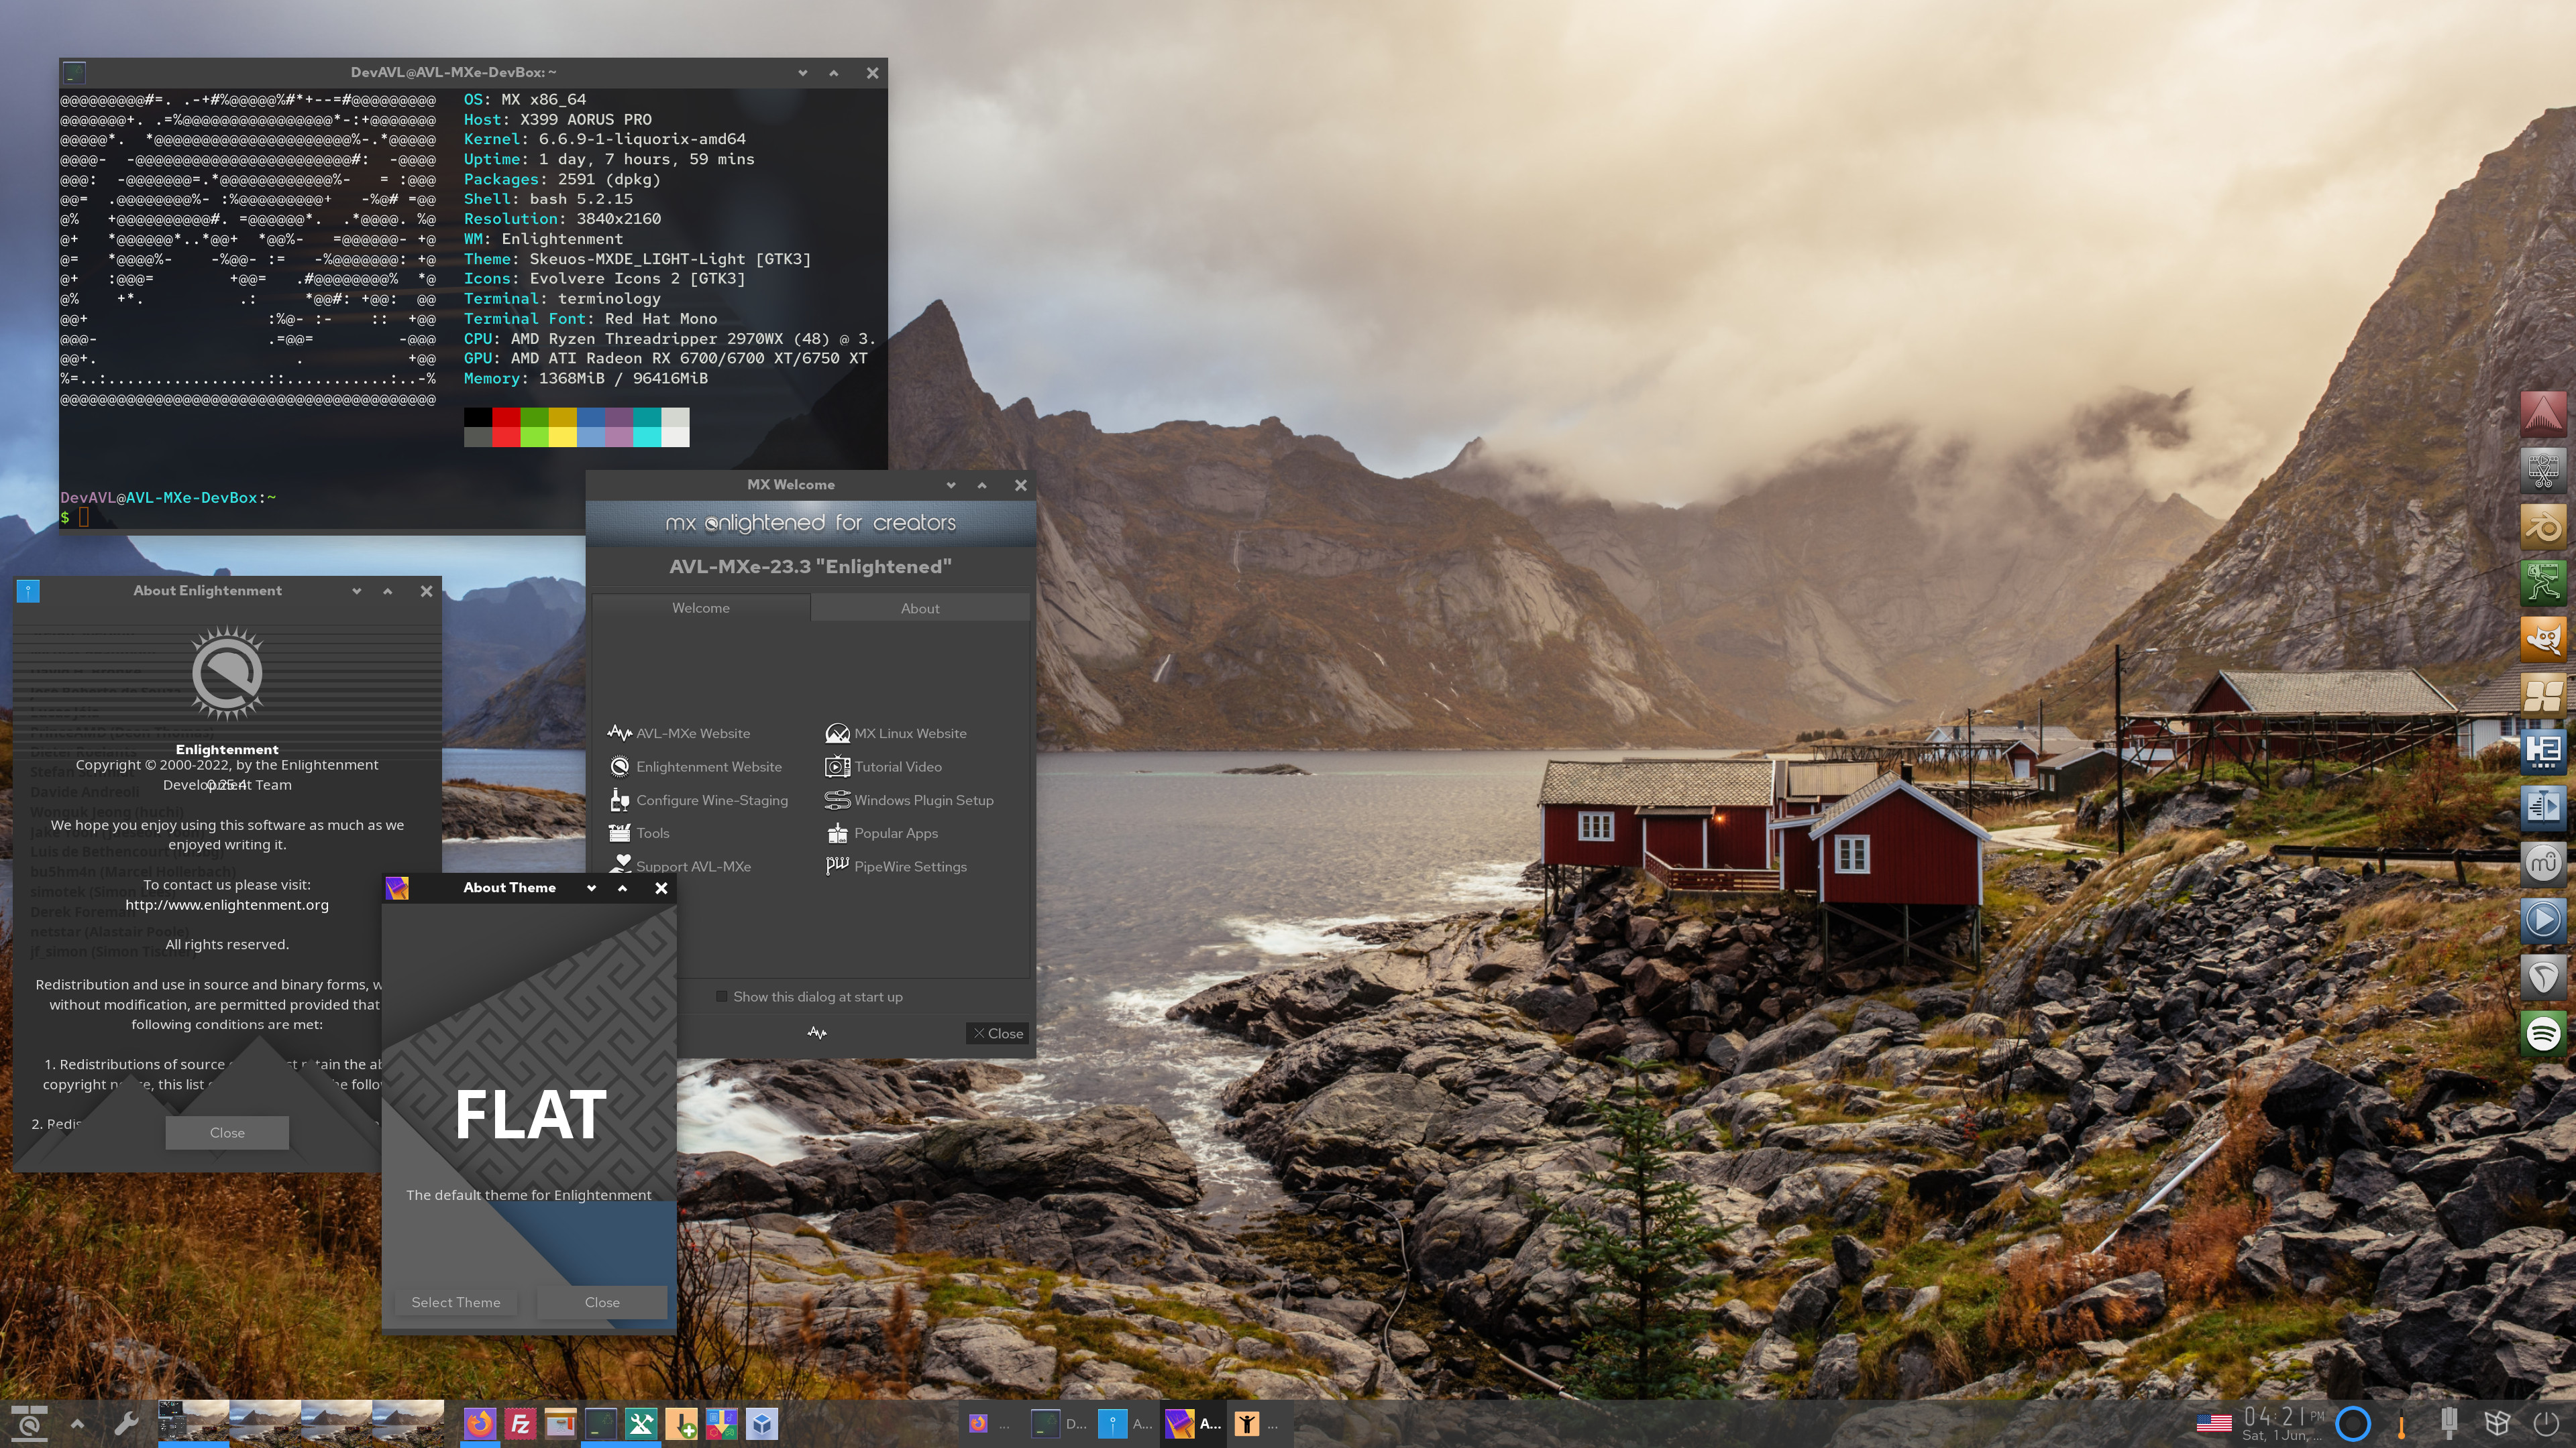The width and height of the screenshot is (2576, 1448).
Task: Open the About Enlightenment window icon menu
Action: [28, 591]
